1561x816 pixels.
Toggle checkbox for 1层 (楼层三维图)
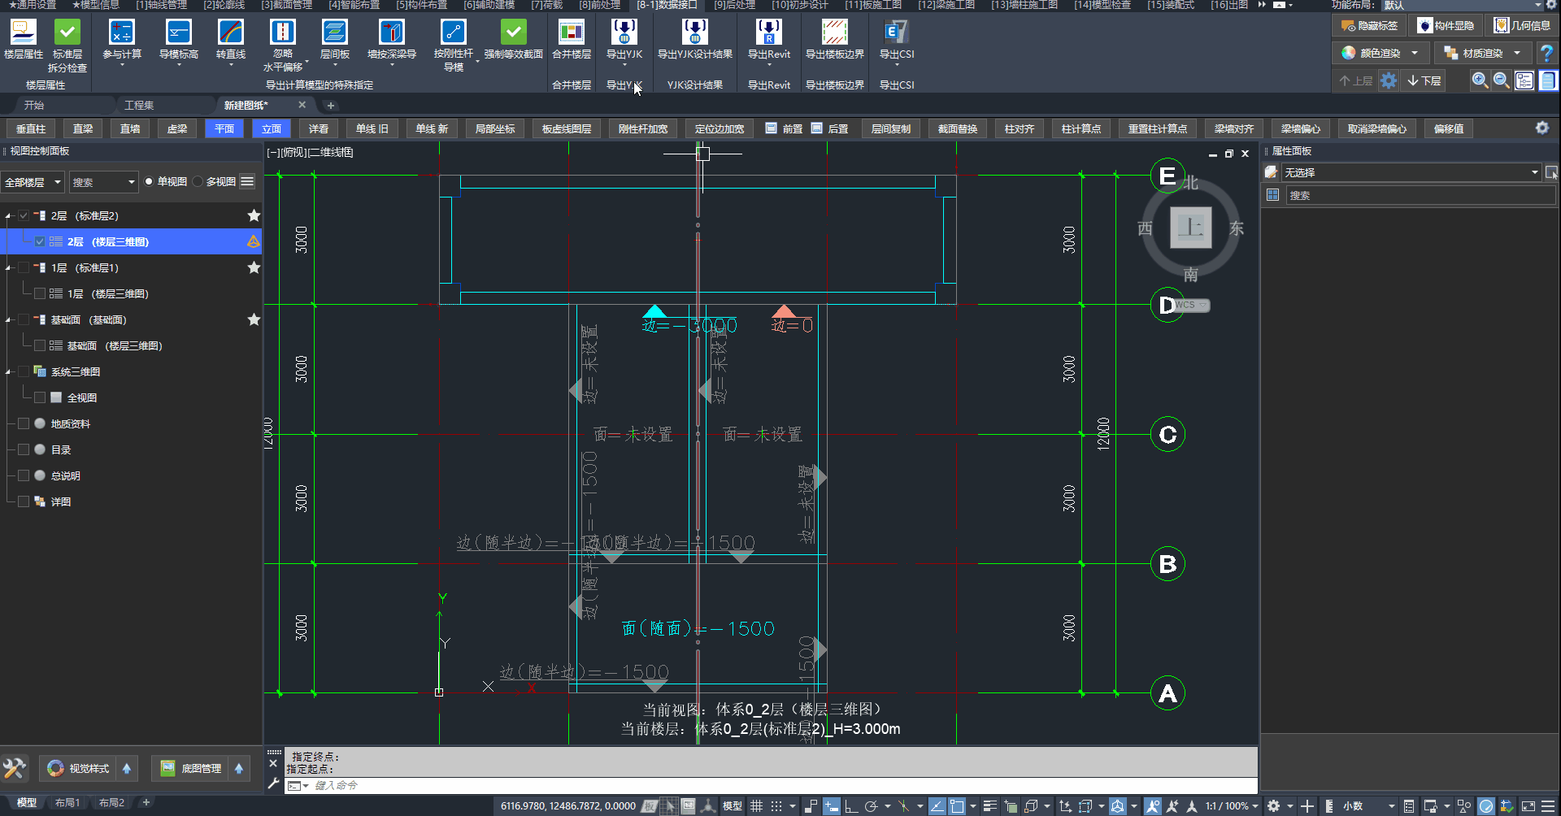[40, 293]
